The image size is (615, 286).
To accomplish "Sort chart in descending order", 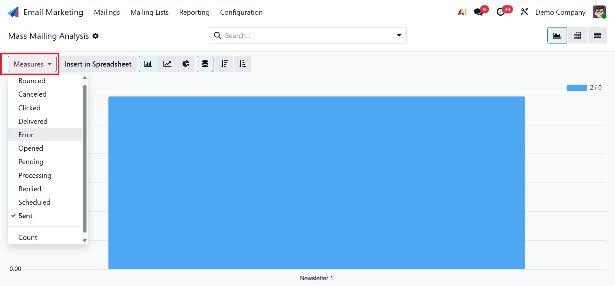I will pyautogui.click(x=224, y=64).
